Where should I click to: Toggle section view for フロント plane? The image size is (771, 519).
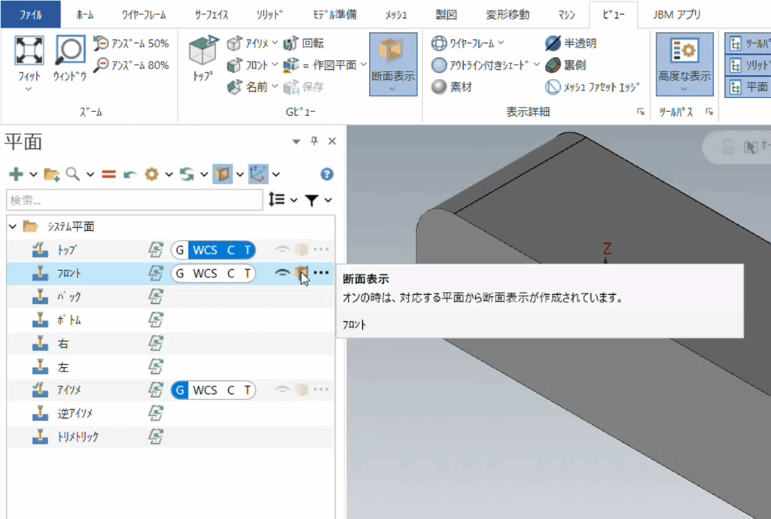[301, 273]
